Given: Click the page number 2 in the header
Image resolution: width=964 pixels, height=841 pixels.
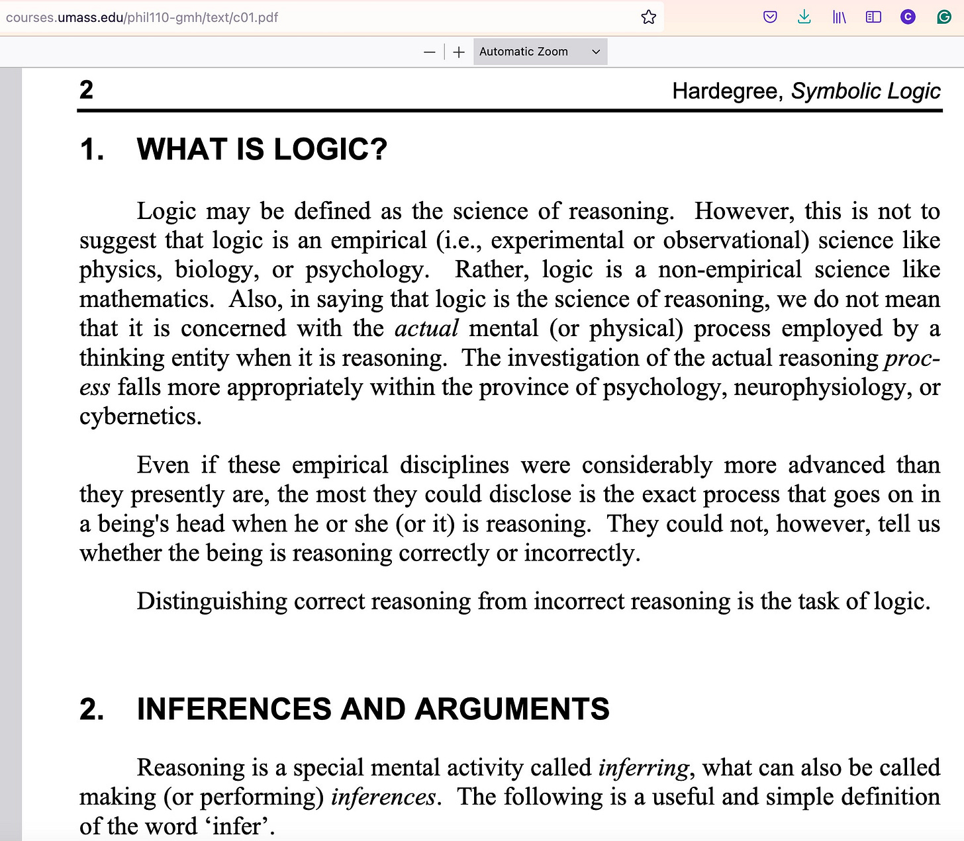Looking at the screenshot, I should (x=86, y=90).
